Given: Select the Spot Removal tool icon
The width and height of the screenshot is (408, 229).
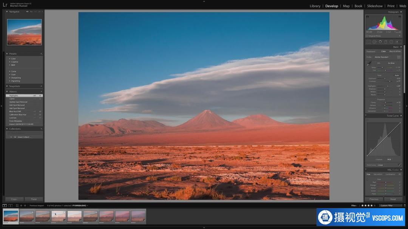Looking at the screenshot, I should pyautogui.click(x=374, y=41).
